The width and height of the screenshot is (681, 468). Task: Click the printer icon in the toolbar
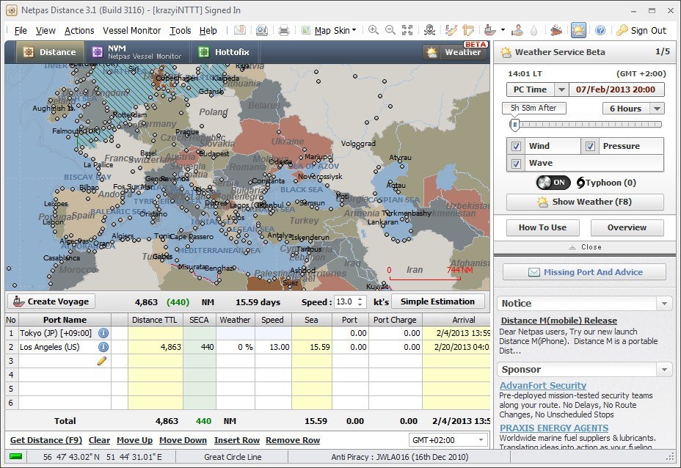[x=283, y=30]
